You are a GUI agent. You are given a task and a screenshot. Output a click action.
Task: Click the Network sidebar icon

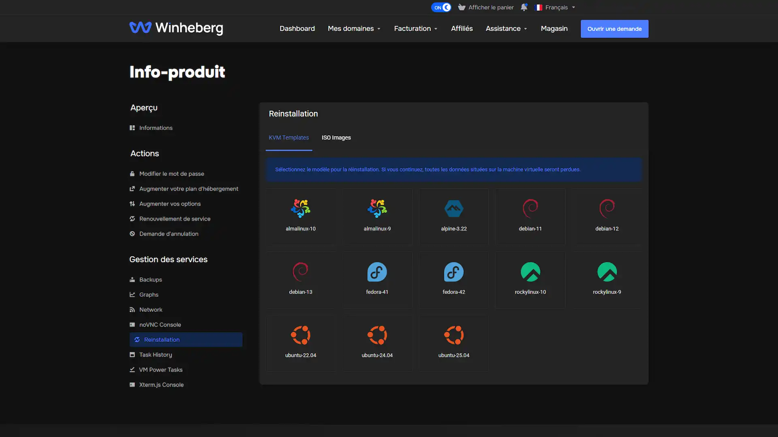click(x=132, y=310)
